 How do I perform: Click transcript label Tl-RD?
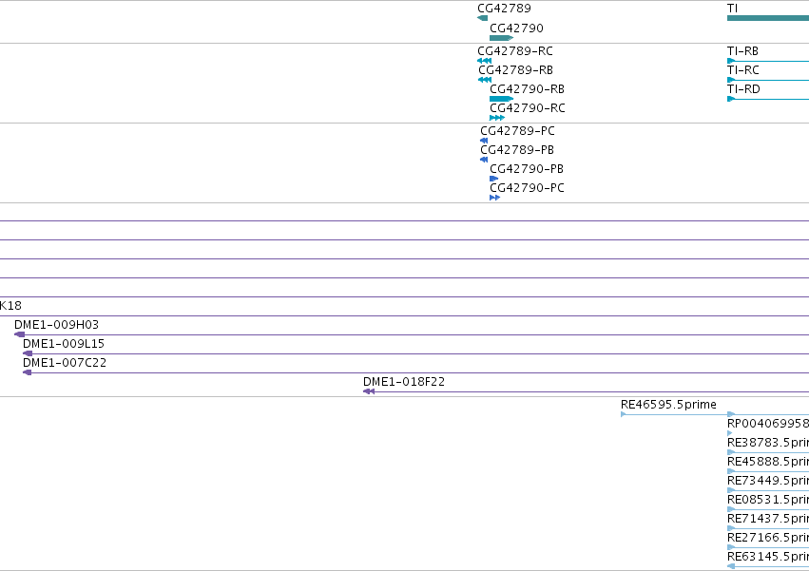[743, 89]
